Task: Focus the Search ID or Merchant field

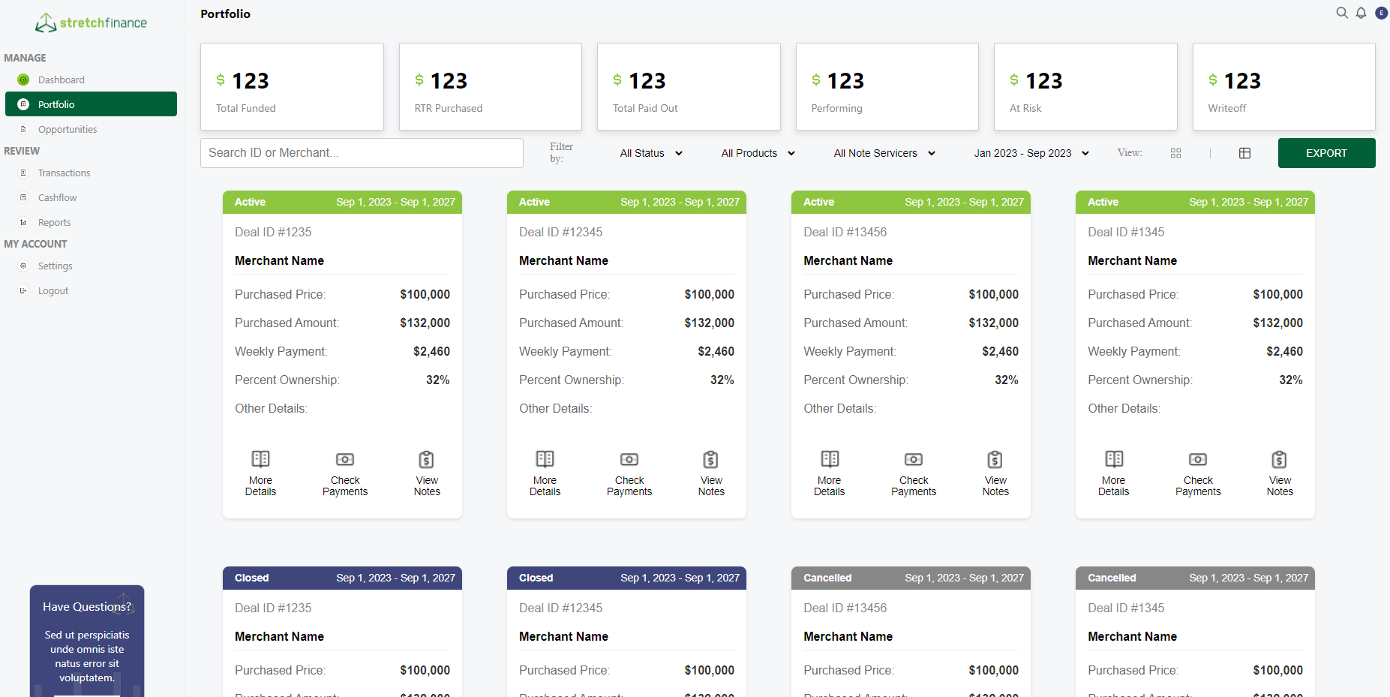Action: (x=362, y=153)
